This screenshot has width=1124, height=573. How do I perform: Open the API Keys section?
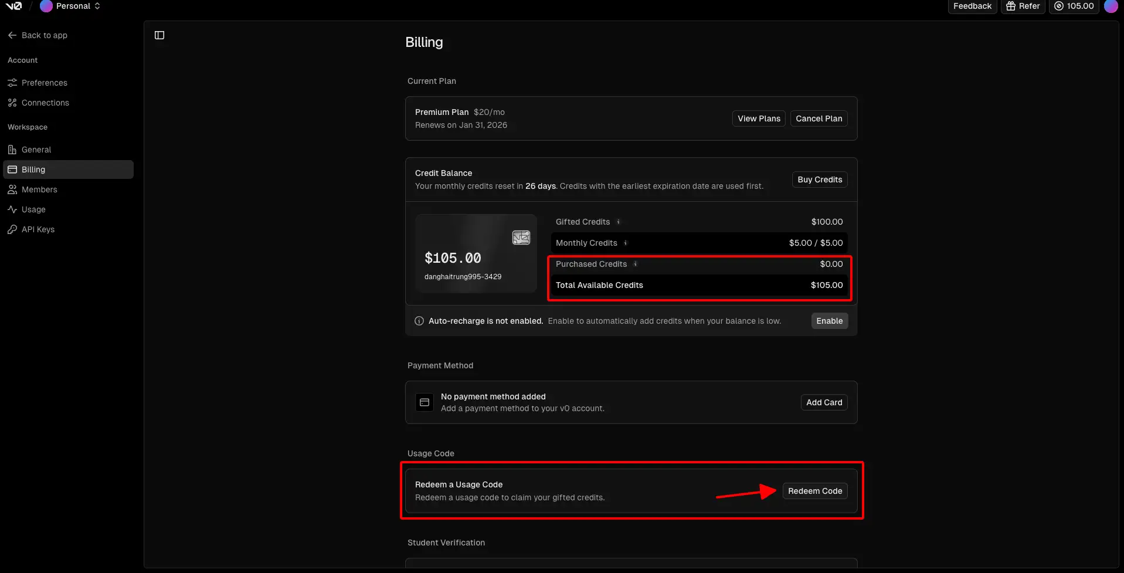click(38, 229)
